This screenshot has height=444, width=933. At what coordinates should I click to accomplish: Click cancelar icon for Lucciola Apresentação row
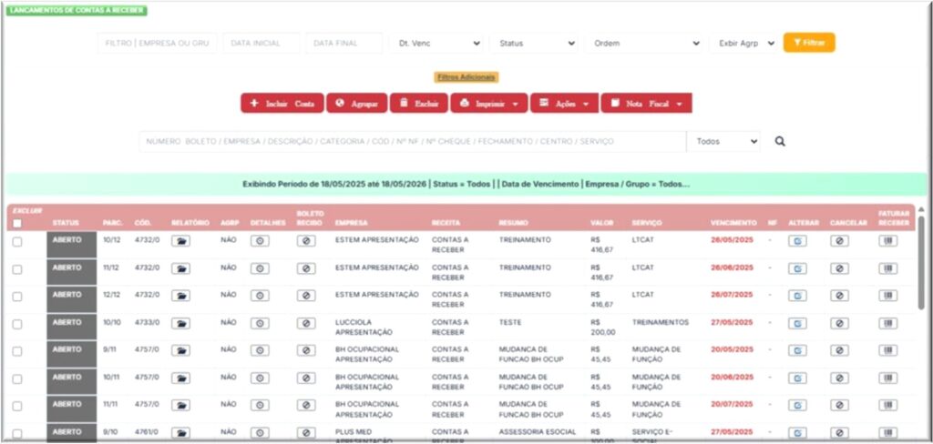839,323
